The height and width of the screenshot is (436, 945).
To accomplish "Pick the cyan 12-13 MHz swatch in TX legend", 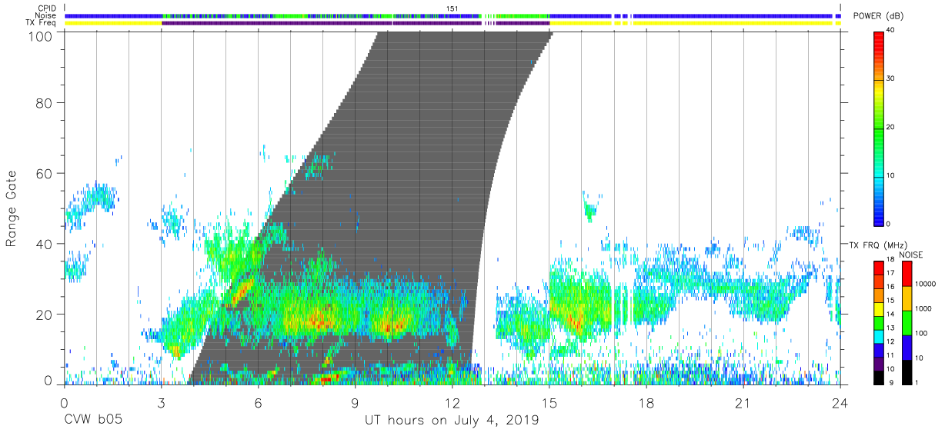I will point(878,335).
